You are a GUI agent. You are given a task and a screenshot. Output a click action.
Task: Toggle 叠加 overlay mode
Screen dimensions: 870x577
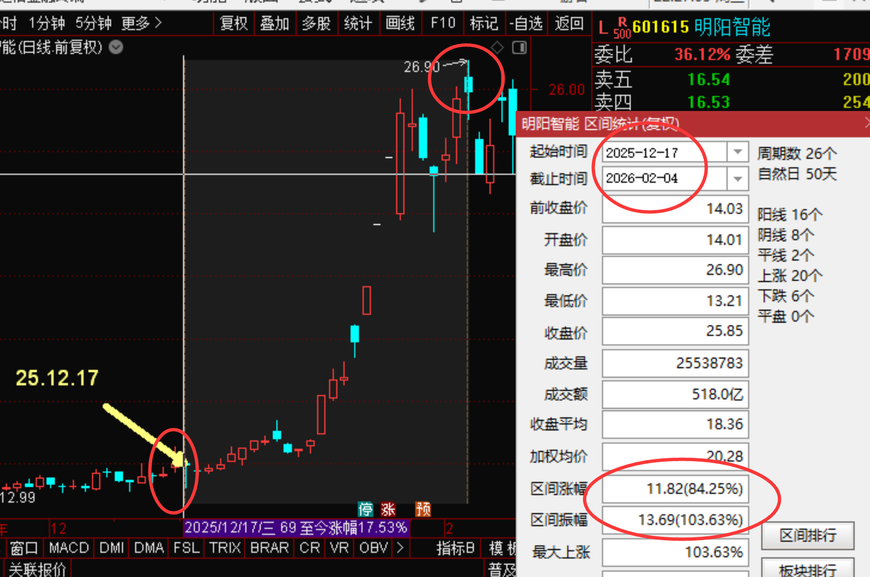point(274,23)
